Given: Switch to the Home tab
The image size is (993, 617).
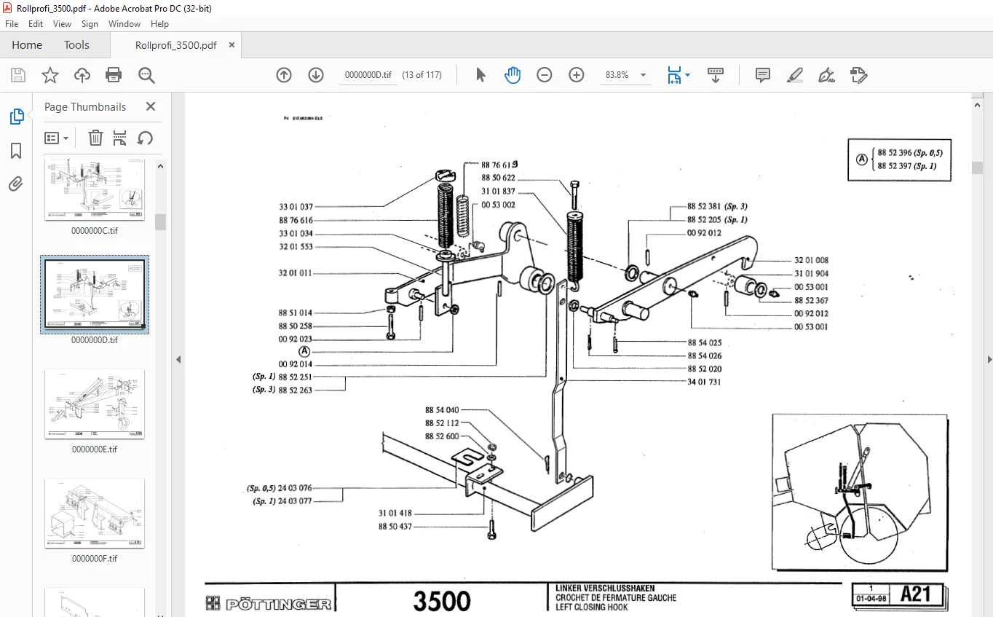Looking at the screenshot, I should (27, 44).
